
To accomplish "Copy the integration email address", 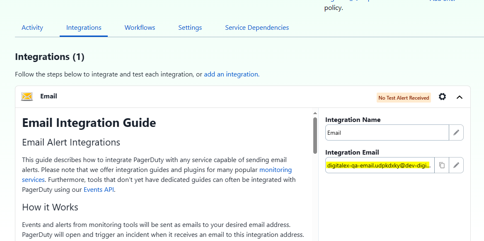I will click(x=442, y=165).
